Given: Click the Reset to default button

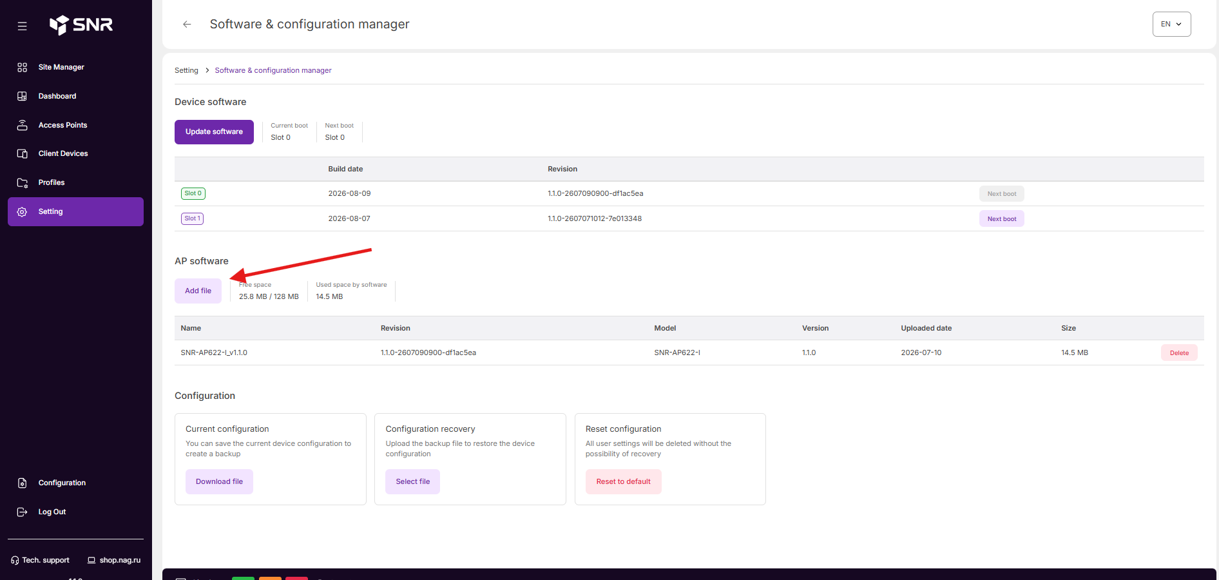Looking at the screenshot, I should click(623, 481).
